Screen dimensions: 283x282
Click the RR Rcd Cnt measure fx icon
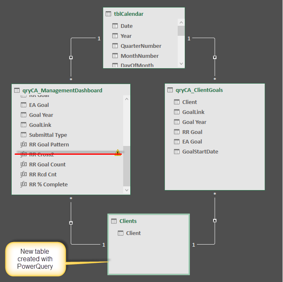pyautogui.click(x=23, y=174)
